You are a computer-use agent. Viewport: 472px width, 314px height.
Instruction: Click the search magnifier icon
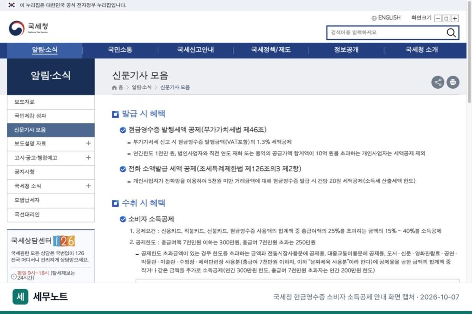451,33
